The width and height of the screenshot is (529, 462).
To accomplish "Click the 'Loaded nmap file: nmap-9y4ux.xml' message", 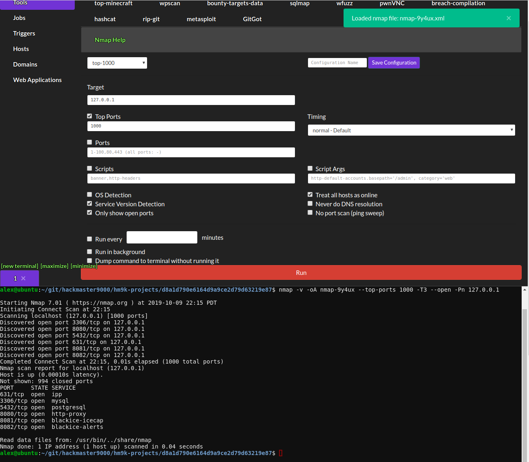I will click(x=398, y=18).
